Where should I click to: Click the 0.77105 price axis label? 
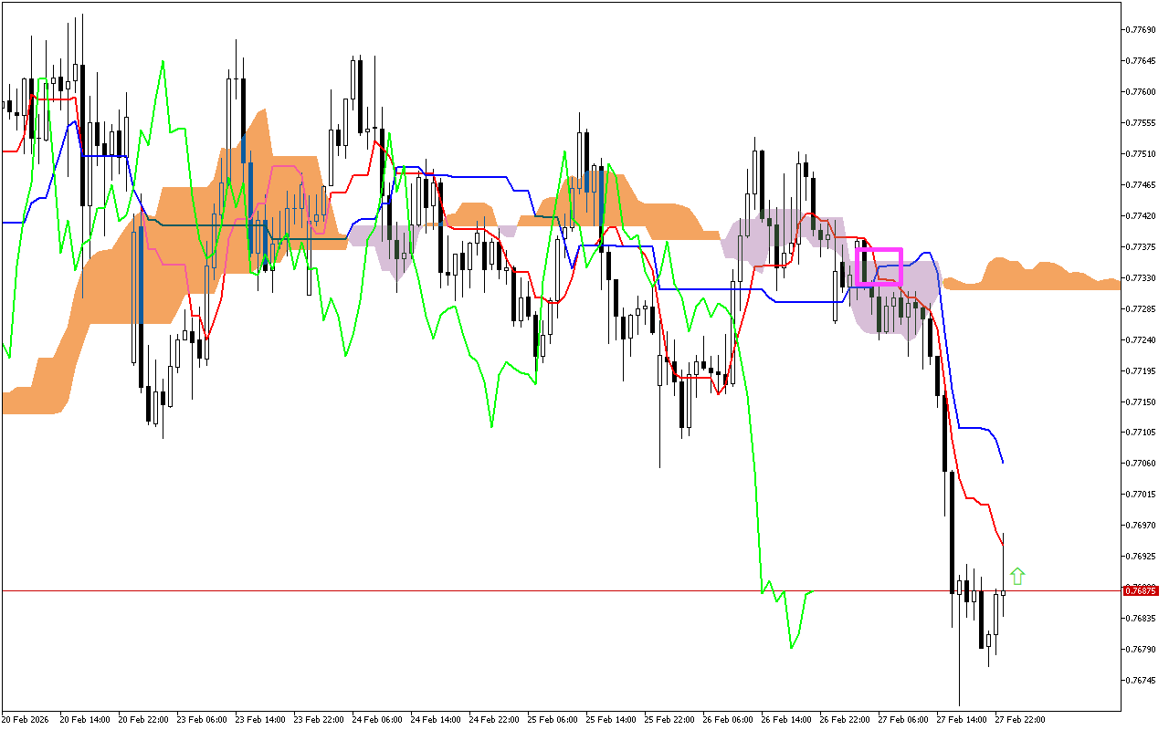[1142, 433]
